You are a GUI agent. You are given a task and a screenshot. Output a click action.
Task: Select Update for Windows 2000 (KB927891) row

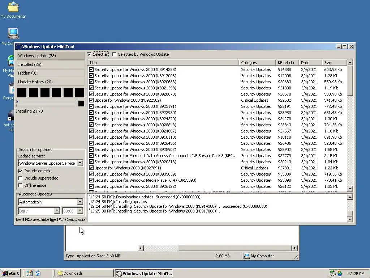click(217, 168)
